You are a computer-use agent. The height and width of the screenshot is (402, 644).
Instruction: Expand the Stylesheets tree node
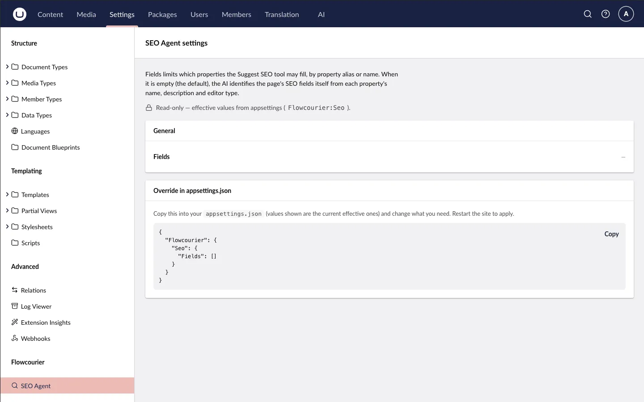click(x=7, y=226)
